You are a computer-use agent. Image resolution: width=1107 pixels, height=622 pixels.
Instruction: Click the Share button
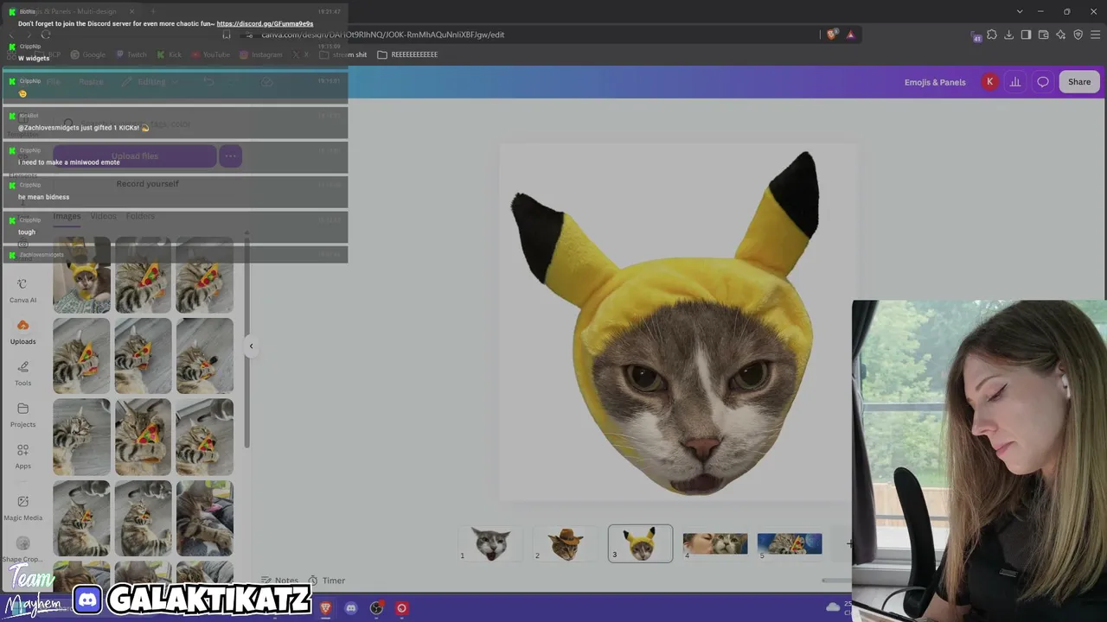tap(1079, 82)
